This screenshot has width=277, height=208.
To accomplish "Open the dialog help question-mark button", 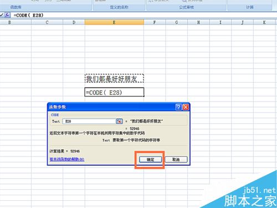I will point(178,107).
